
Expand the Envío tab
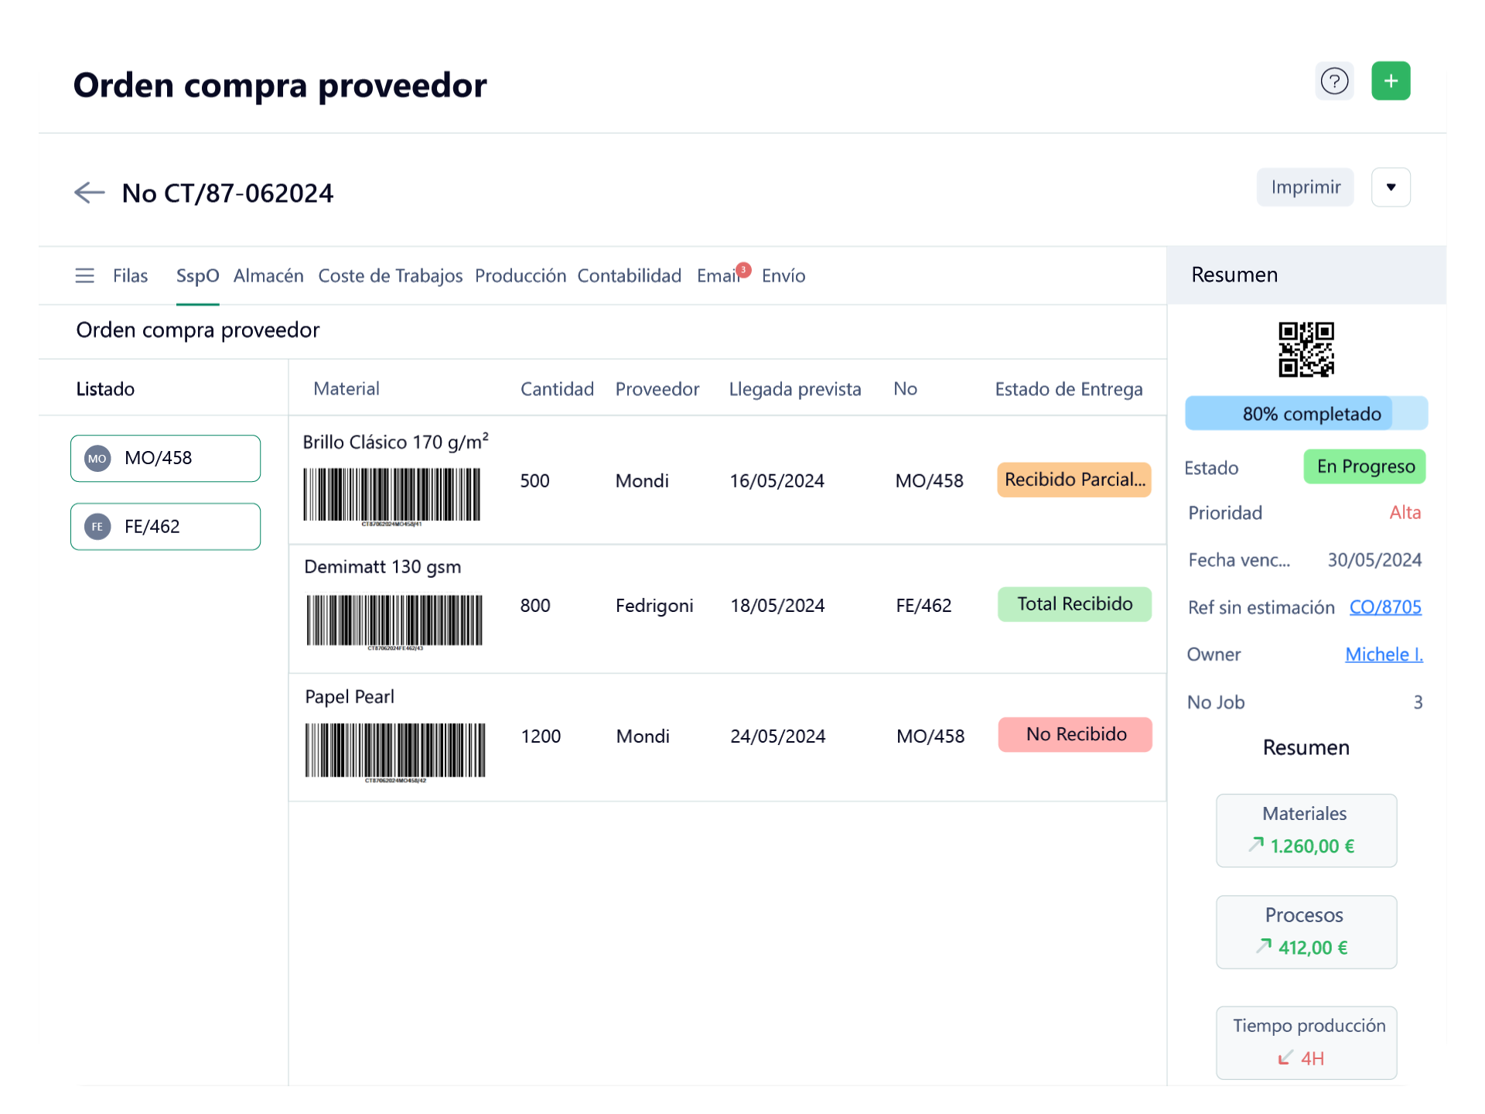[x=784, y=276]
